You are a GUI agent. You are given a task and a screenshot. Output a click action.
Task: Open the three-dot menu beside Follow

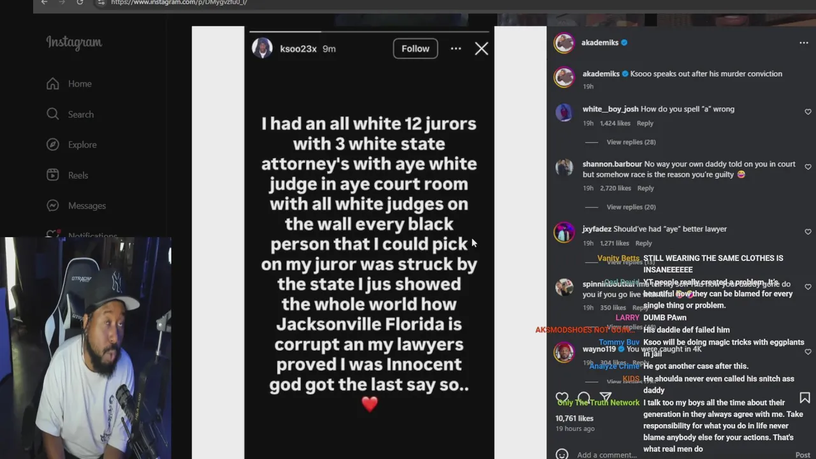(456, 48)
